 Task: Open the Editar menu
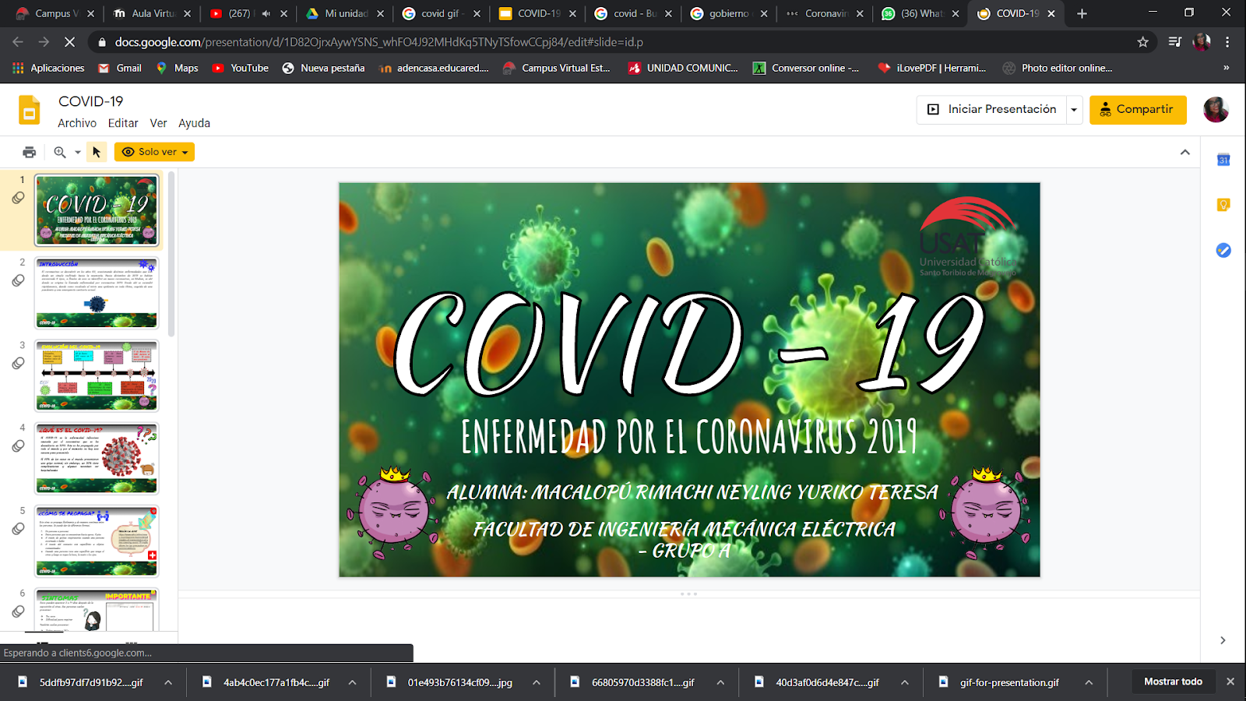123,123
